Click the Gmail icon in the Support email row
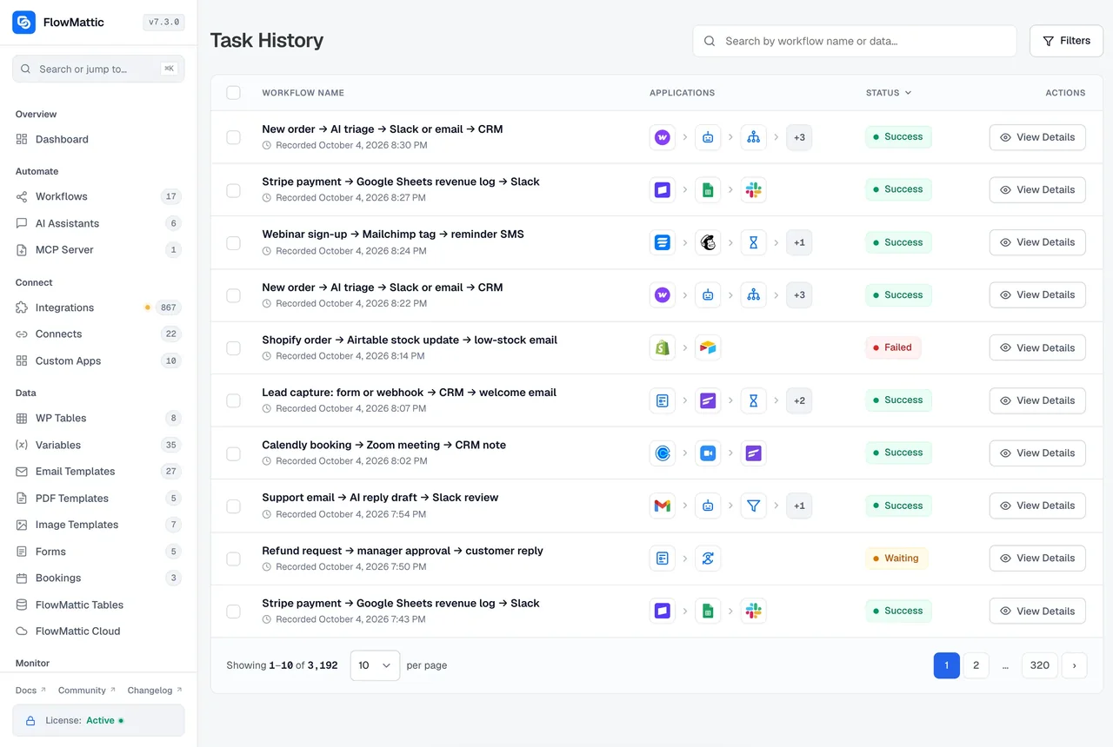The height and width of the screenshot is (747, 1113). coord(663,506)
